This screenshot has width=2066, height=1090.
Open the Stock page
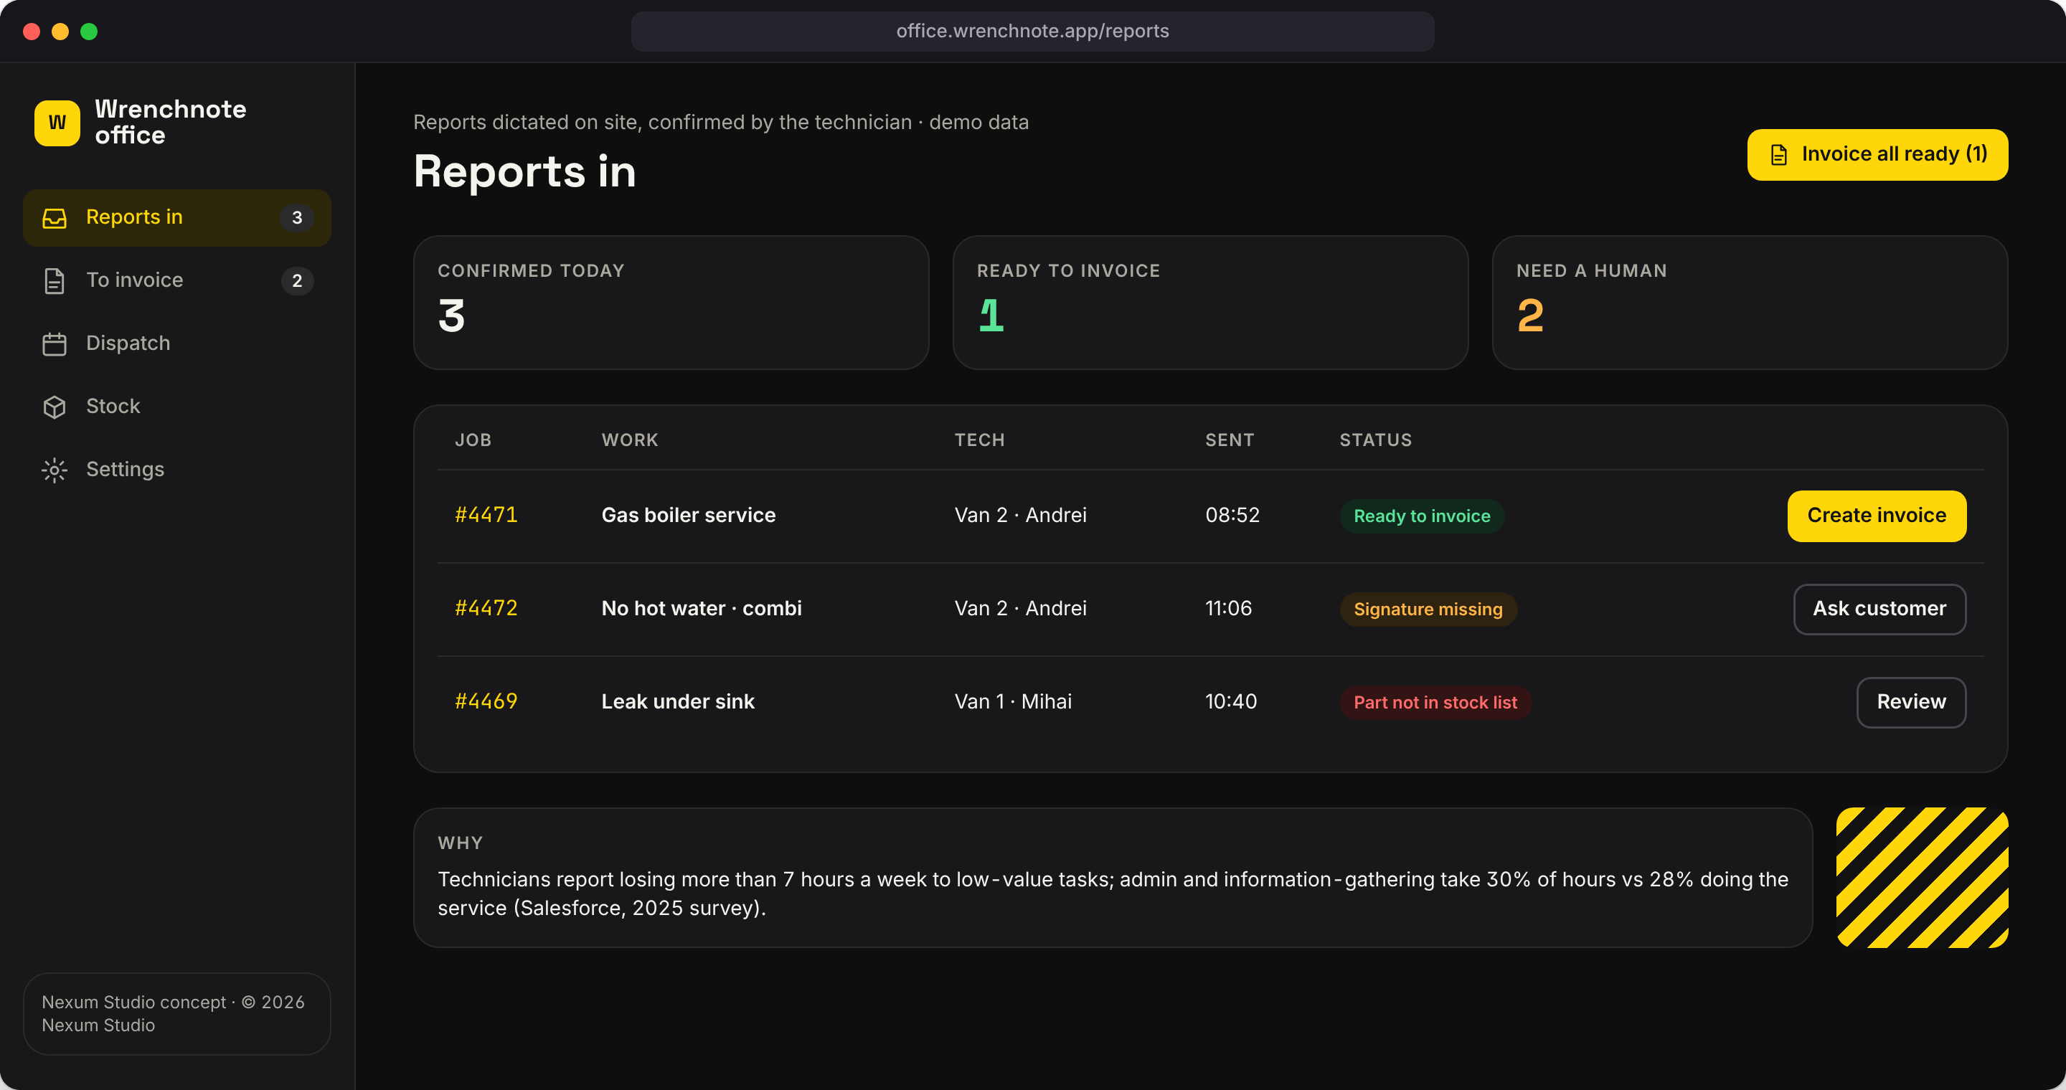coord(177,407)
